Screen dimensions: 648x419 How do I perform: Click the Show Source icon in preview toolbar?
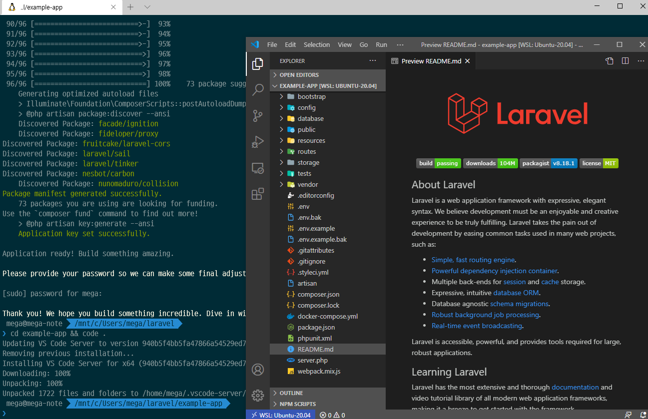pos(610,61)
